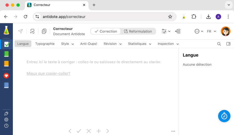
Task: Click the paper plane send icon
Action: click(x=20, y=31)
